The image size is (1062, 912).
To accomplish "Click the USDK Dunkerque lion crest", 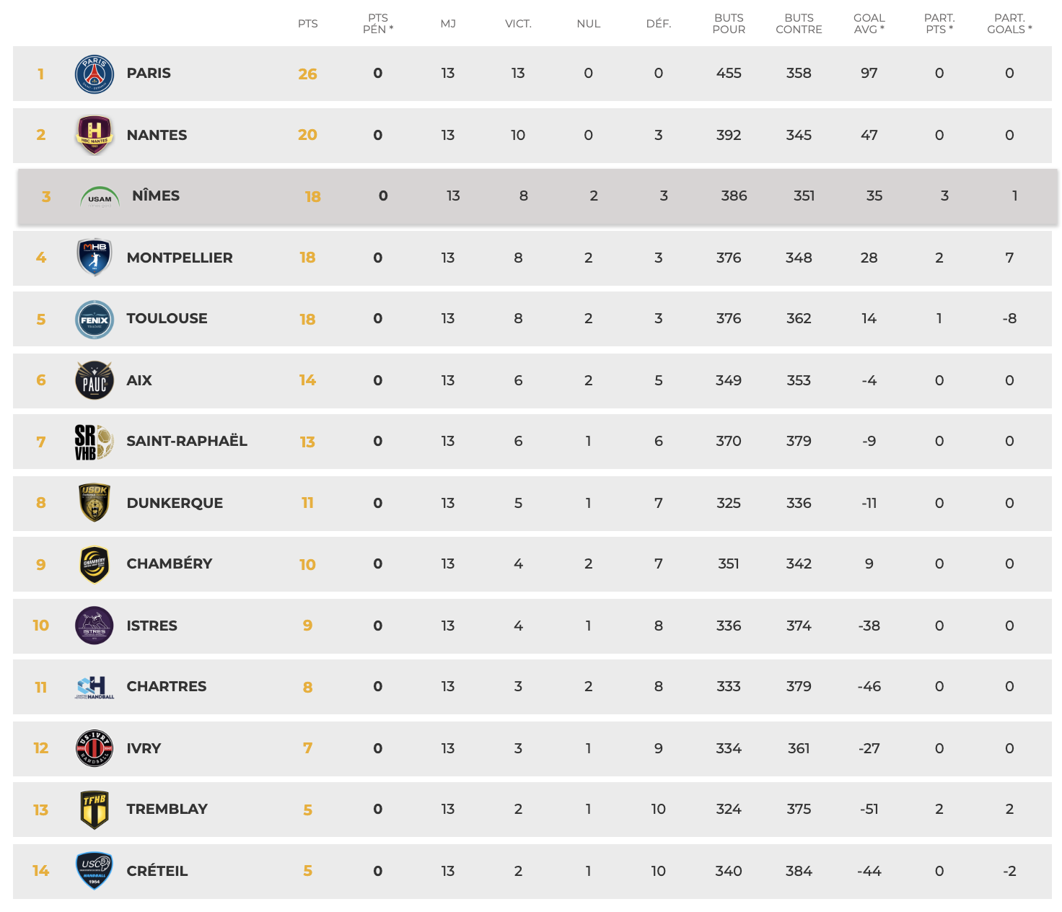I will click(95, 503).
